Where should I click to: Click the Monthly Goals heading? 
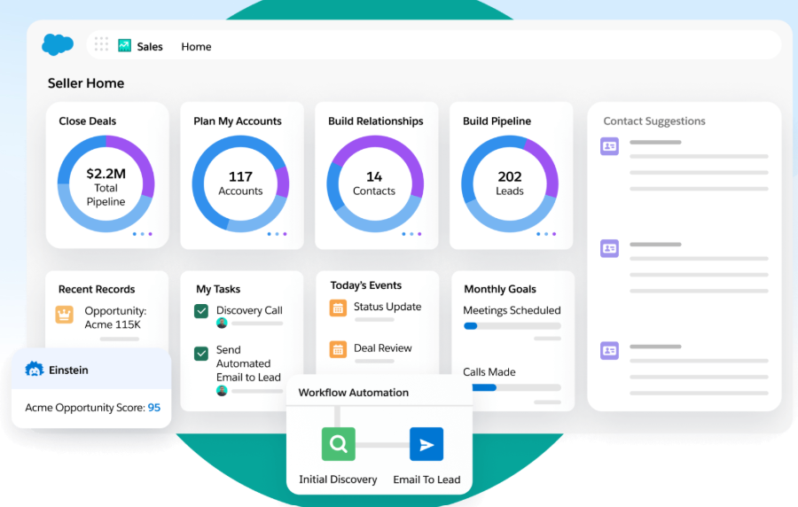(500, 289)
